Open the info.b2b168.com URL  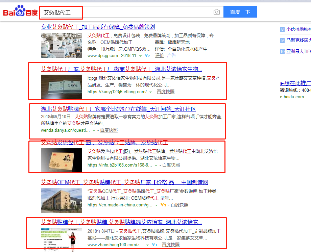pos(120,165)
